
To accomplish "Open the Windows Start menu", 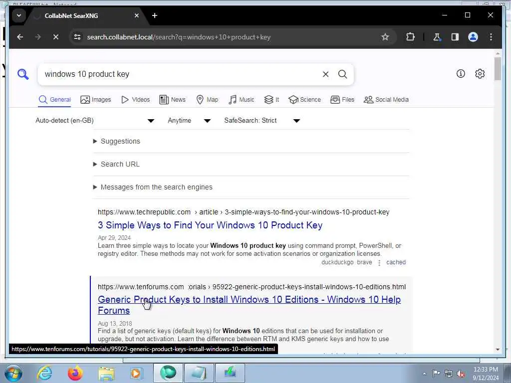I will click(13, 373).
